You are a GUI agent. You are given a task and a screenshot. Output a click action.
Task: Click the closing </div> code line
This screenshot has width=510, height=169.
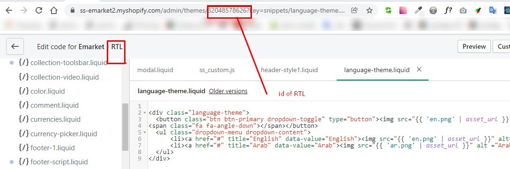coord(159,159)
